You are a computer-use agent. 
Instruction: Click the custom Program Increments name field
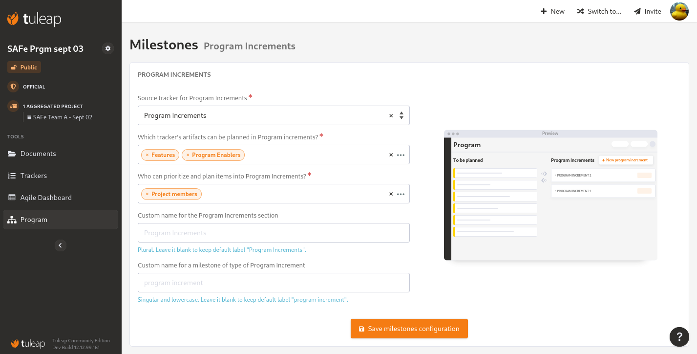coord(274,233)
